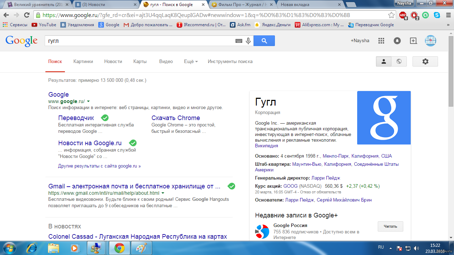Open the Скачать Chrome link

click(x=176, y=118)
